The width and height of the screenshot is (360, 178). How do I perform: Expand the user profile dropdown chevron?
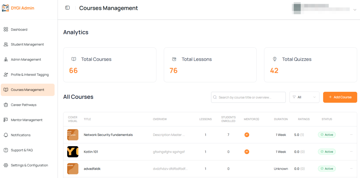click(x=354, y=10)
